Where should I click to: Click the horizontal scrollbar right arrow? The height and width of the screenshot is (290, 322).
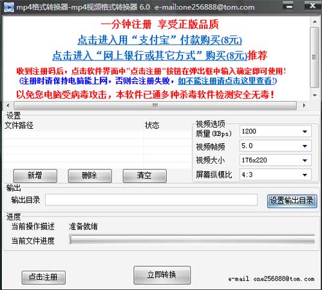[304, 106]
